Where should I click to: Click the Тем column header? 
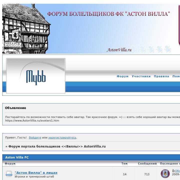coord(124,163)
